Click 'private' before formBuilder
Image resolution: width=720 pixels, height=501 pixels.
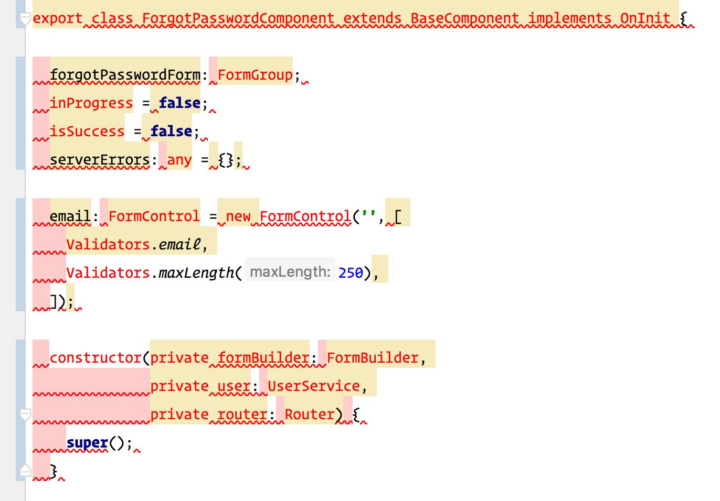click(179, 358)
